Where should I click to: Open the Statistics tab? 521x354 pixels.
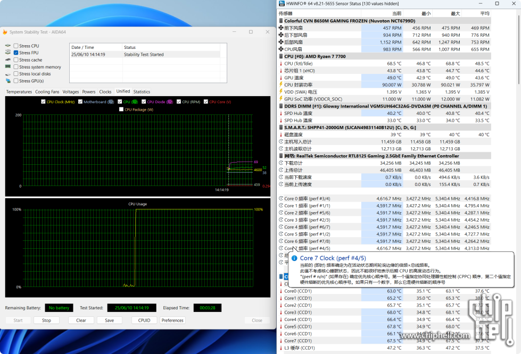(x=142, y=91)
